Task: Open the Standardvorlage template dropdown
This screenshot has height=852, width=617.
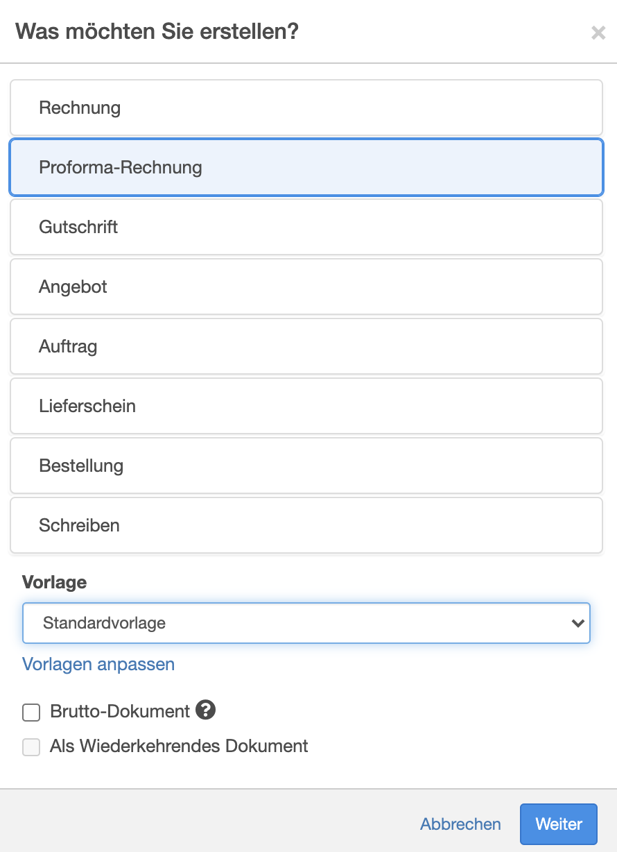Action: coord(306,623)
